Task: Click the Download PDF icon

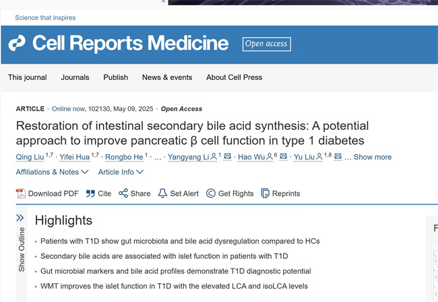Action: (21, 194)
